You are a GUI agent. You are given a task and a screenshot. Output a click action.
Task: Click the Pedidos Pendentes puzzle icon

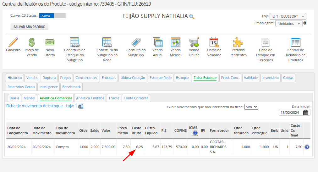(238, 42)
